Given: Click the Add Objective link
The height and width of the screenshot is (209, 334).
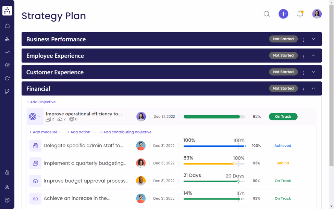Looking at the screenshot, I should pos(41,102).
